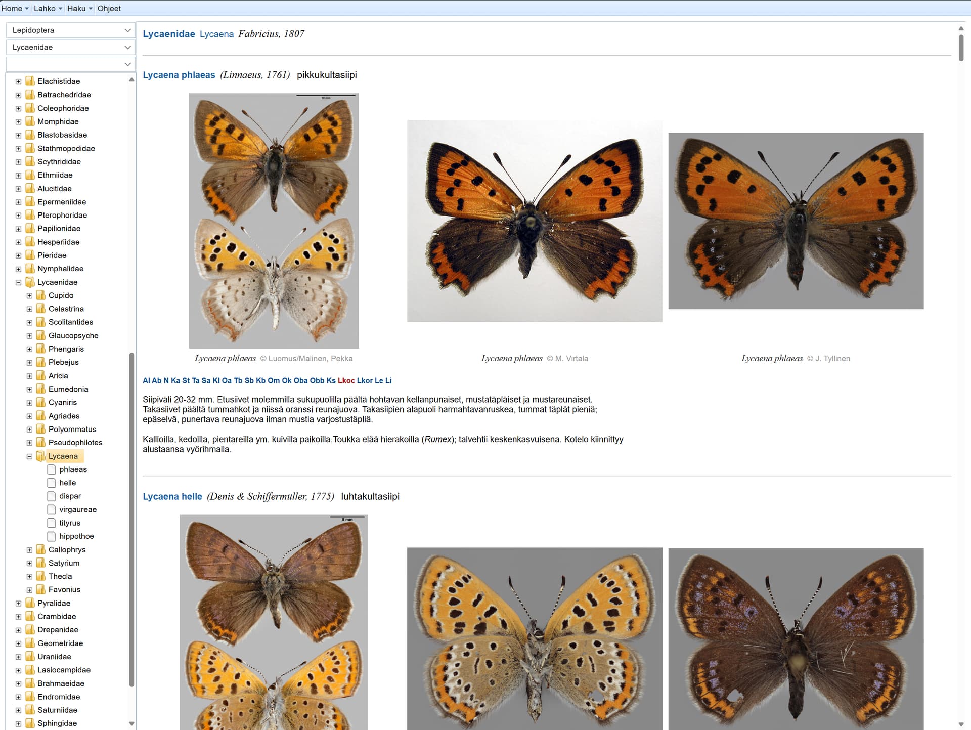971x730 pixels.
Task: Click the main content vertical scrollbar thumb
Action: 961,48
